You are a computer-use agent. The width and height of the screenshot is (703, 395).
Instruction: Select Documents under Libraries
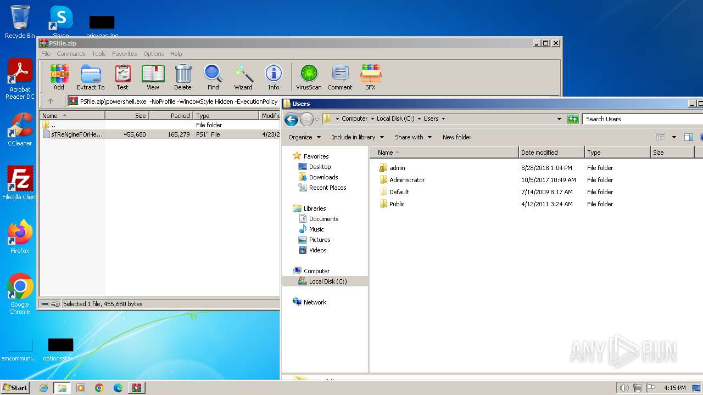[x=323, y=219]
